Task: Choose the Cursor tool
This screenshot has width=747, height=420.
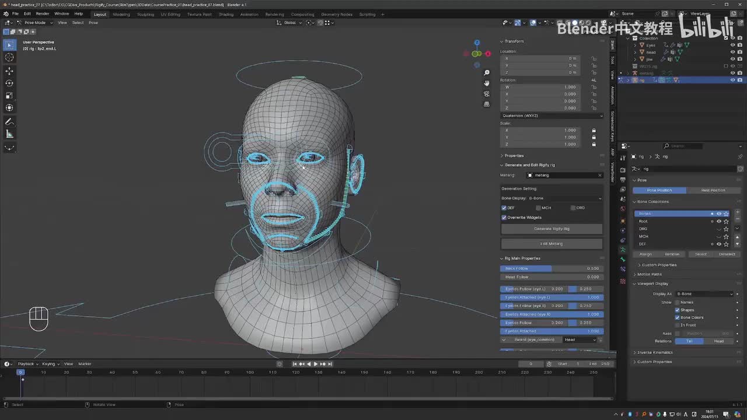Action: 9,57
